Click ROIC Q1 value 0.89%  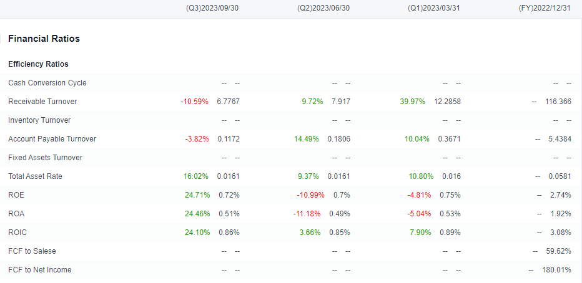pyautogui.click(x=450, y=233)
